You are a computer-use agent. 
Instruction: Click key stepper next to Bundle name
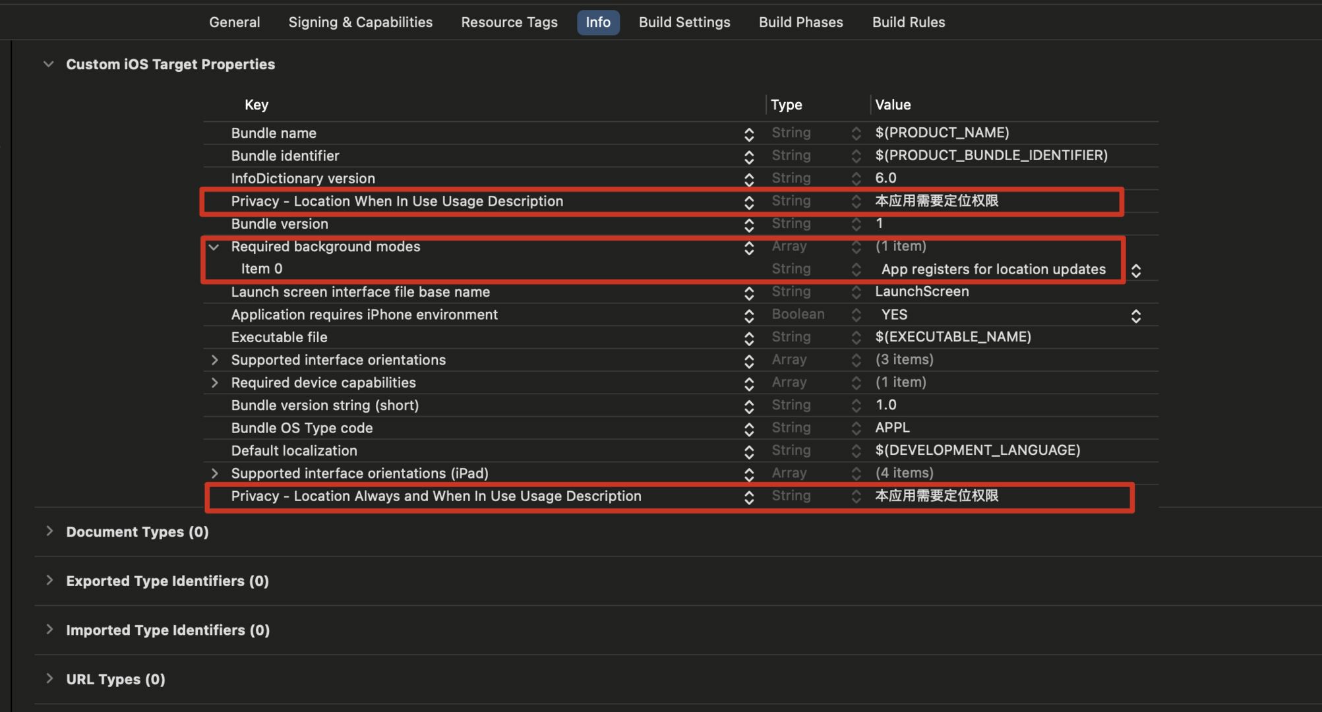point(748,134)
